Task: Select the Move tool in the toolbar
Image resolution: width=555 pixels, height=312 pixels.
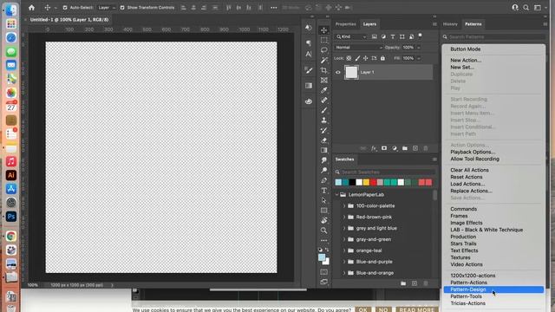Action: coord(323,30)
